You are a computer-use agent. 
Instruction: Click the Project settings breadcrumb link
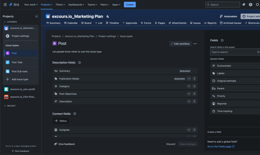pyautogui.click(x=107, y=36)
